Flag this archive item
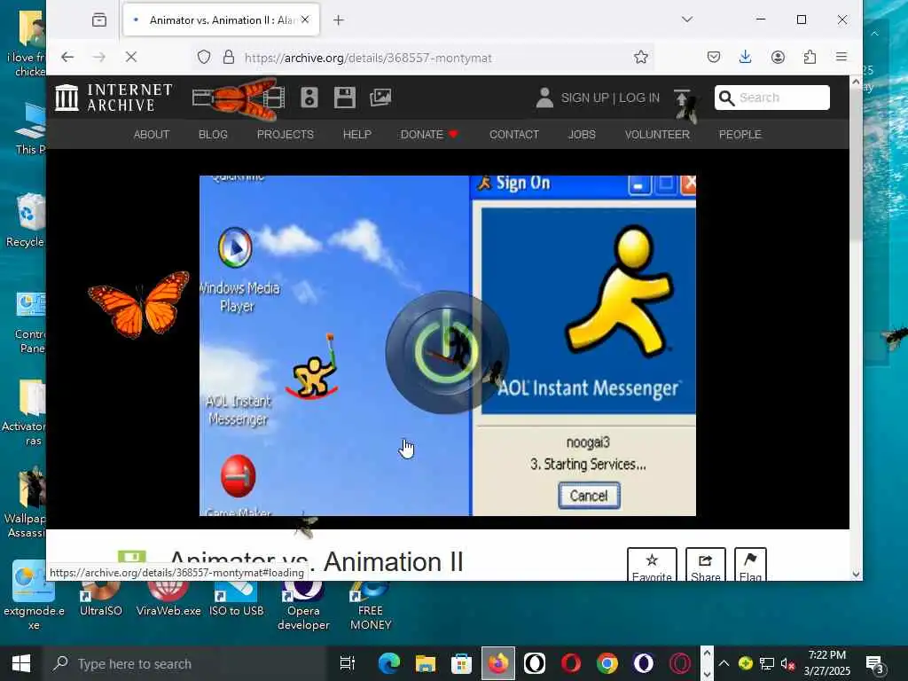The width and height of the screenshot is (908, 681). coord(750,565)
